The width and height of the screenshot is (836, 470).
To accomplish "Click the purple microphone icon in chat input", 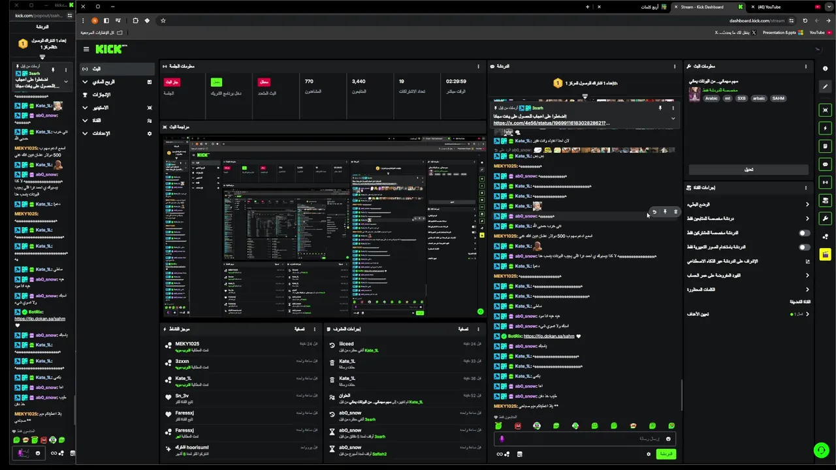I will pos(502,439).
